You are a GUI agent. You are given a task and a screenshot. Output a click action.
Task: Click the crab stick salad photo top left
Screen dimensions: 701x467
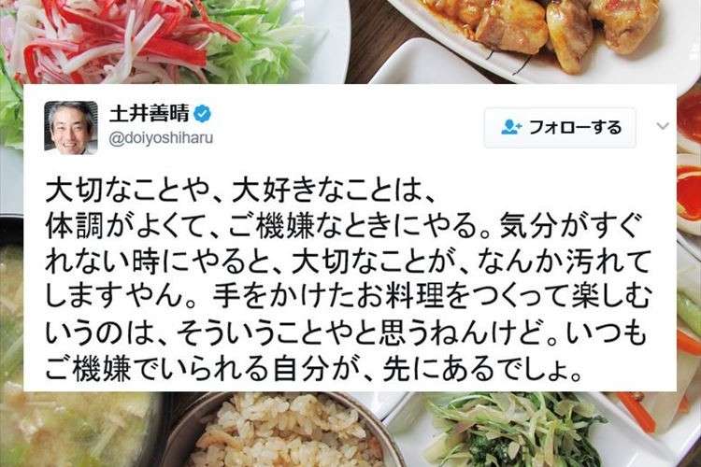tap(148, 41)
